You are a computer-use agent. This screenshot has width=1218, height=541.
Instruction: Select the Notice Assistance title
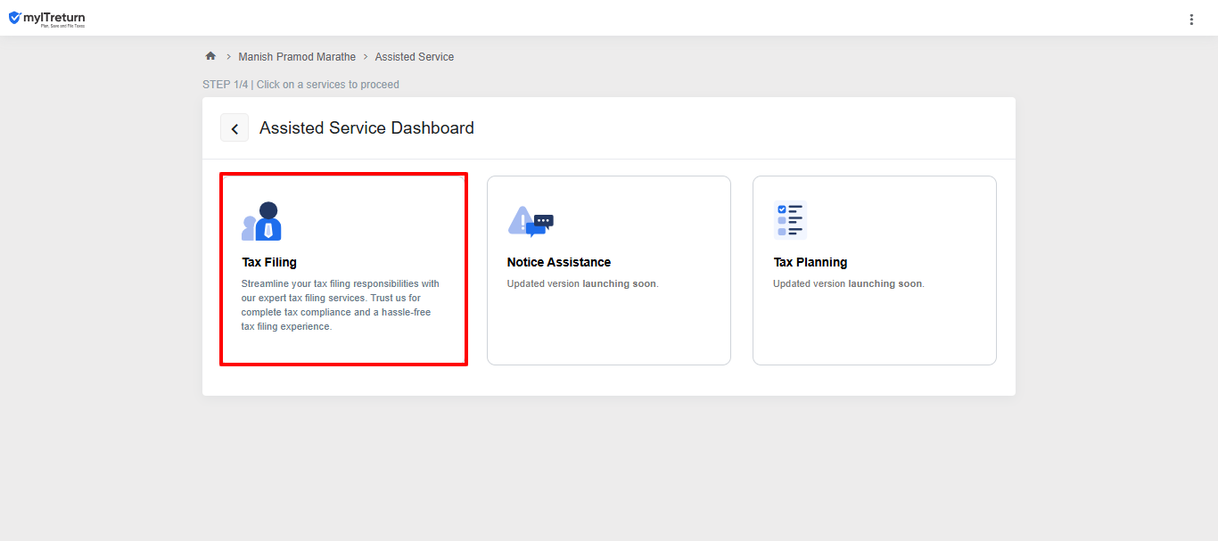point(558,262)
